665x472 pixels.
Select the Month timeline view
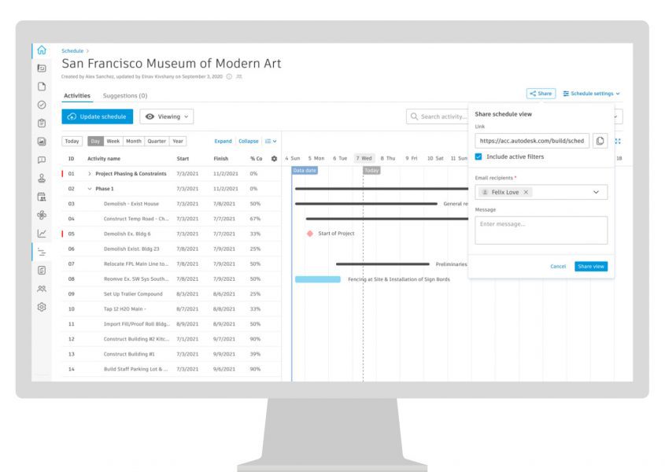tap(135, 141)
